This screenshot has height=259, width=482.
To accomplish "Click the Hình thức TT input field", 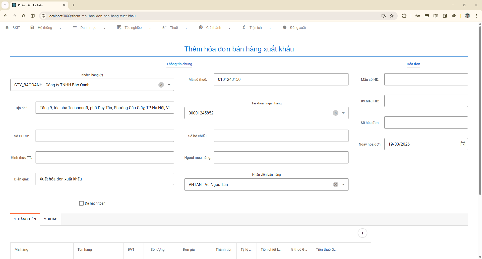I will pyautogui.click(x=105, y=157).
